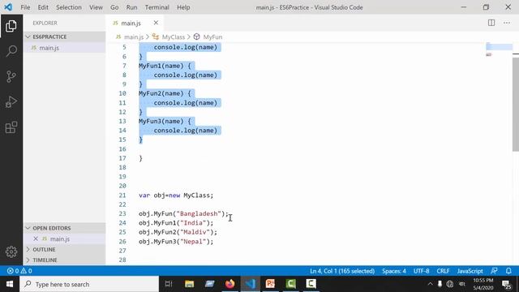Screen dimensions: 519x292
Task: Open the editor More Actions ellipsis
Action: (507, 23)
